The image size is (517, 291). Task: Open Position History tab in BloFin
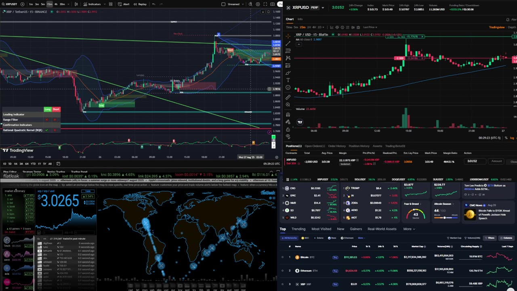tap(359, 146)
